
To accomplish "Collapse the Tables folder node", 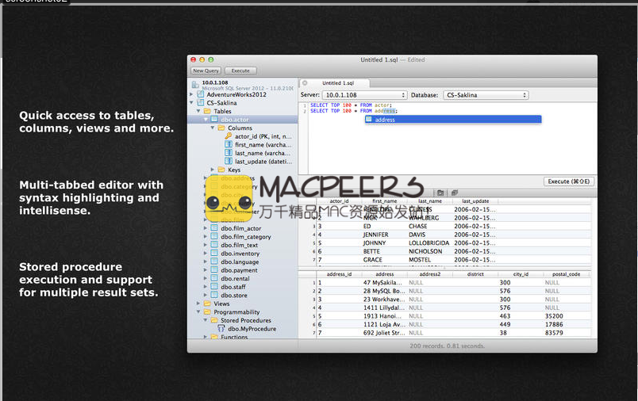I will click(x=198, y=111).
